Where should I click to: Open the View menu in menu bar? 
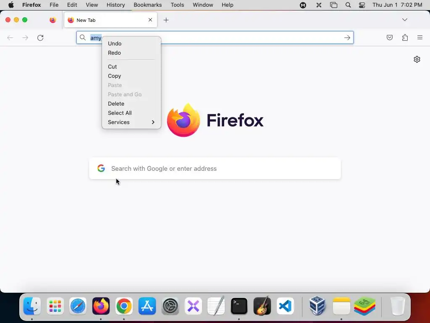pos(92,5)
